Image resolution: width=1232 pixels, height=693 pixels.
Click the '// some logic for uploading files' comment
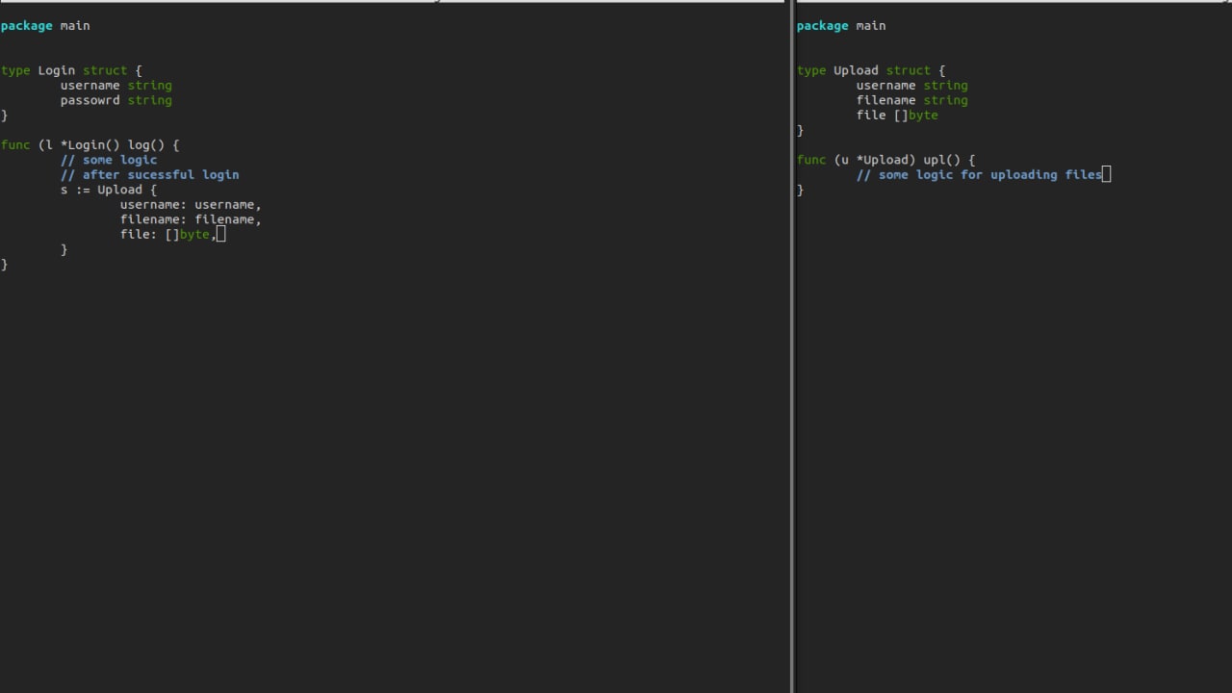[980, 175]
